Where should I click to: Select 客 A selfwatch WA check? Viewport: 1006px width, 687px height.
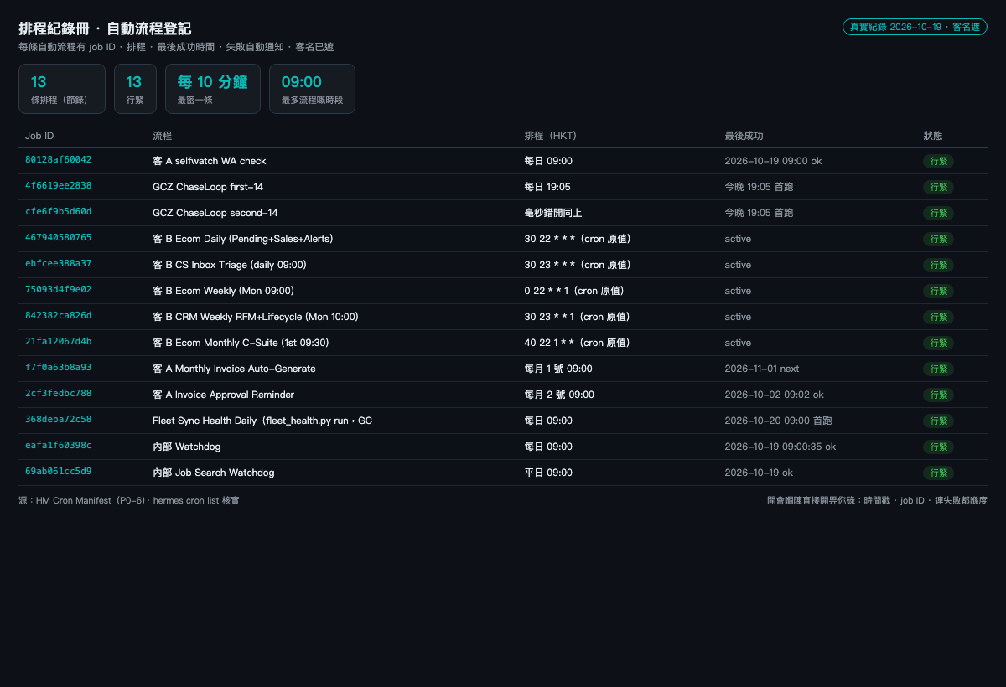click(210, 161)
